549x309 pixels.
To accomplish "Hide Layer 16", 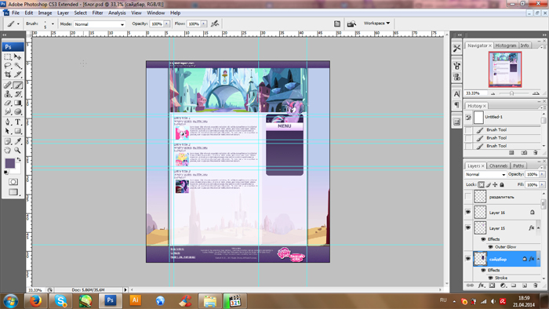I will pos(468,212).
